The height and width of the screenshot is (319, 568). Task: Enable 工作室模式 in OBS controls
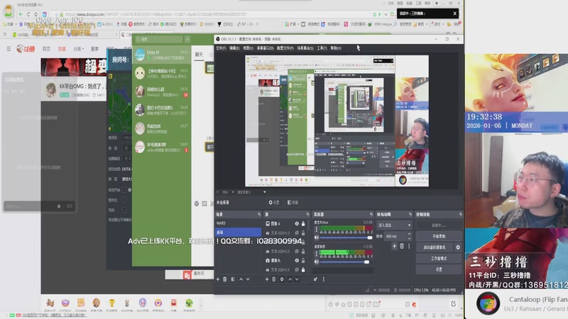coord(439,258)
